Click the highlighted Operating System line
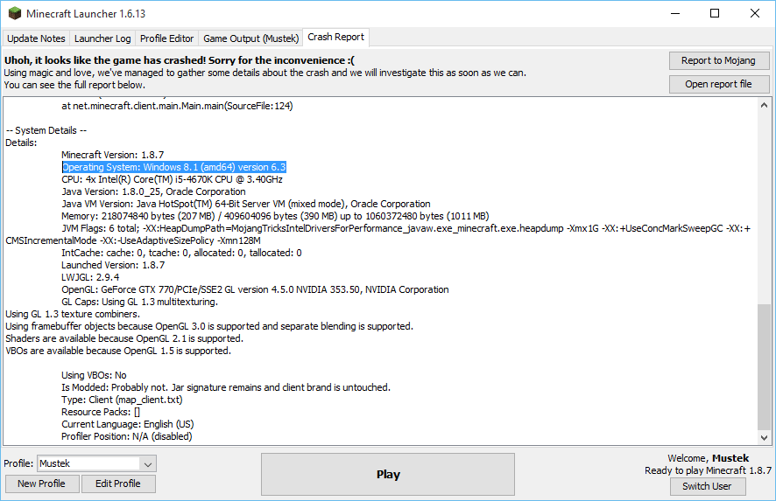 tap(174, 168)
